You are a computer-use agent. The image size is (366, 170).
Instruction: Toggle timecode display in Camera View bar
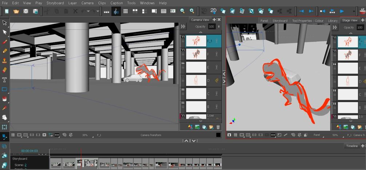click(x=57, y=135)
